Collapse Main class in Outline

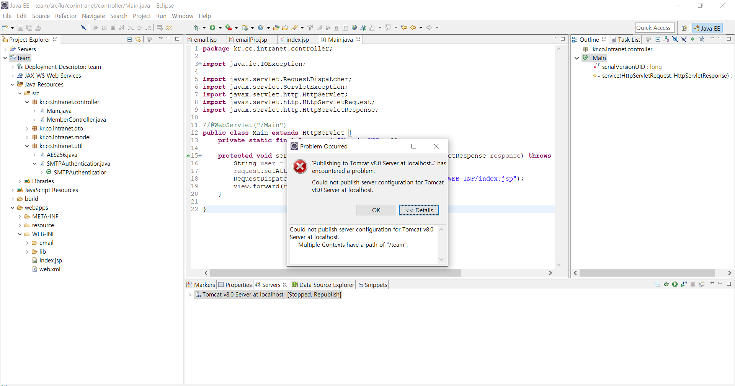(577, 58)
